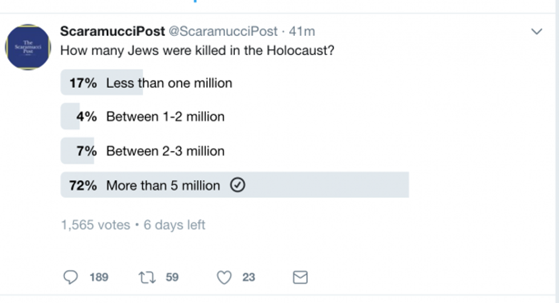Viewport: 559px width, 303px height.
Task: Click the retweet arrows icon
Action: pyautogui.click(x=146, y=277)
